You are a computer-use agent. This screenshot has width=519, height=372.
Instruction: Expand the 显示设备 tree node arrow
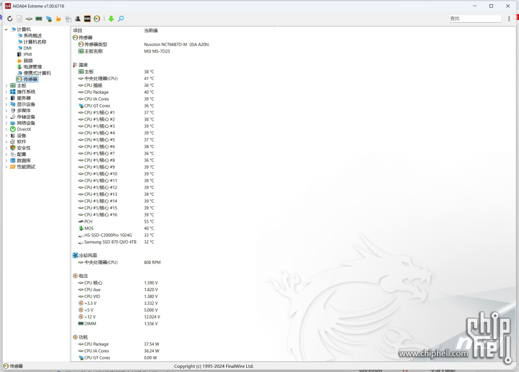[x=6, y=104]
